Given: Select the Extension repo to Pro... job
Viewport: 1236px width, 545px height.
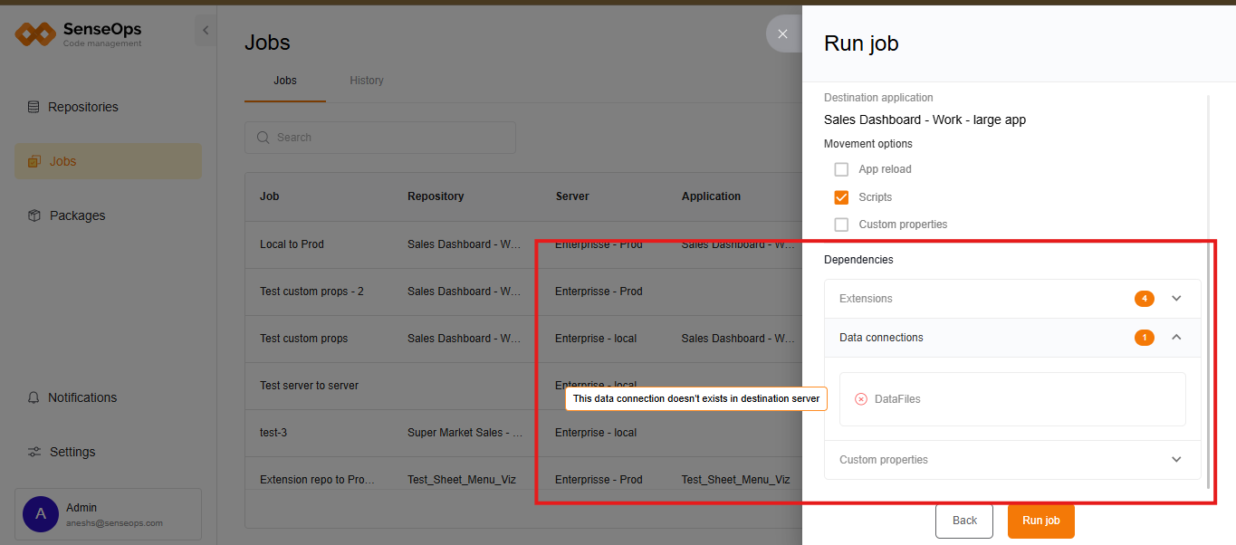Looking at the screenshot, I should coord(317,480).
